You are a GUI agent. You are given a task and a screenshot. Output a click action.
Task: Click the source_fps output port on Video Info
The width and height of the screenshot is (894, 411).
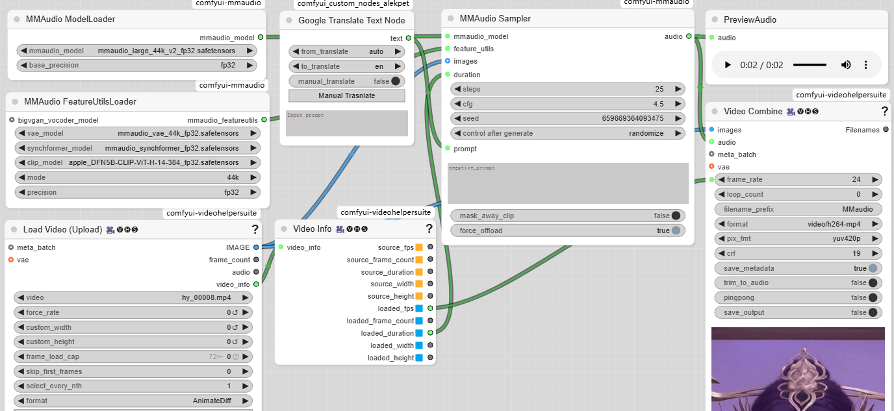click(x=430, y=247)
